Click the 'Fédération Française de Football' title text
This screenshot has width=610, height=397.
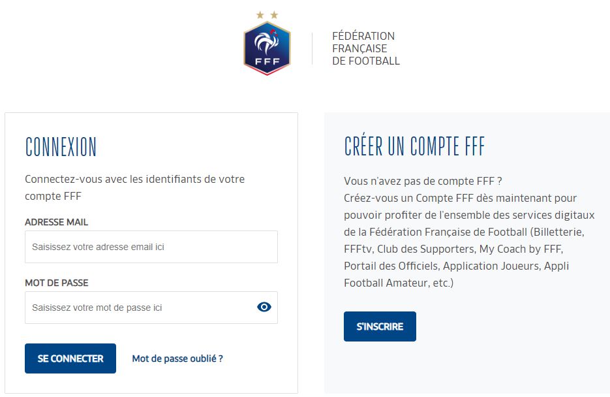(x=365, y=48)
